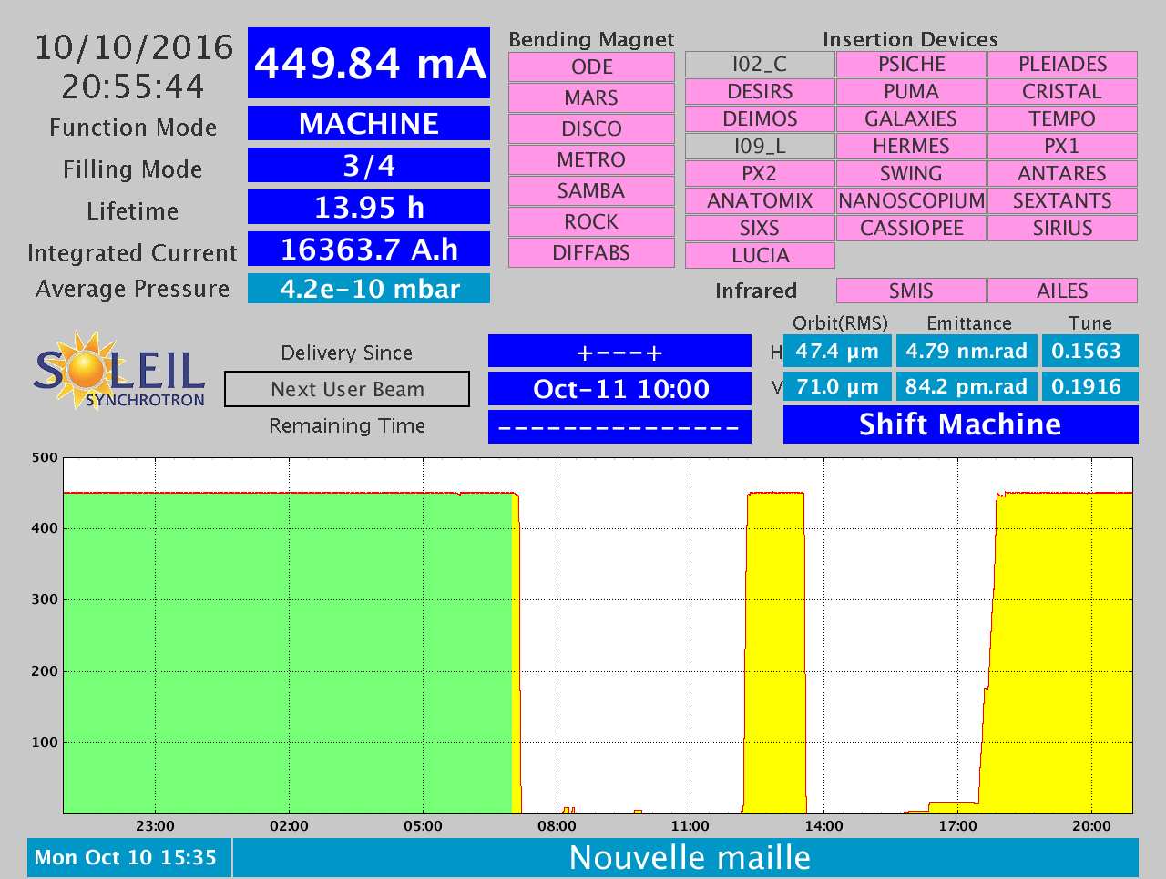This screenshot has width=1166, height=879.
Task: Select the DIFFABS beamline box
Action: click(591, 253)
